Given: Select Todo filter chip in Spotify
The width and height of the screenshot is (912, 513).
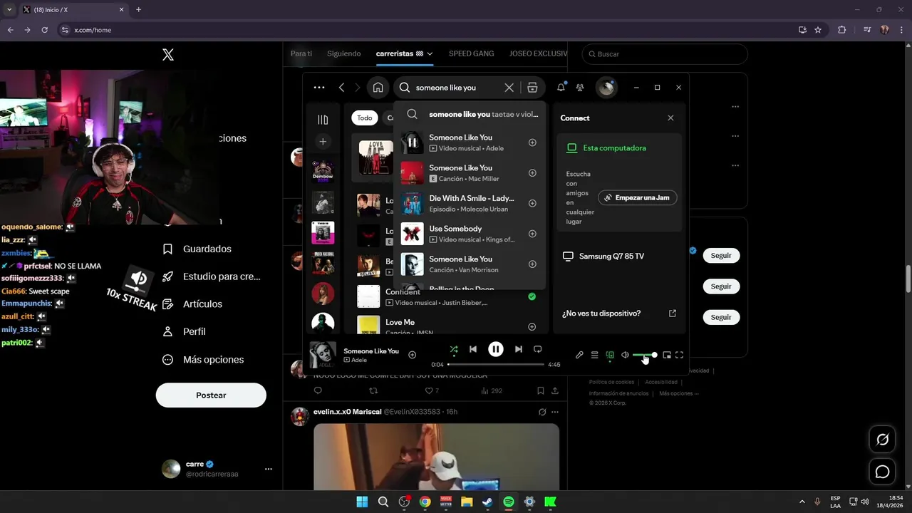Looking at the screenshot, I should point(365,118).
